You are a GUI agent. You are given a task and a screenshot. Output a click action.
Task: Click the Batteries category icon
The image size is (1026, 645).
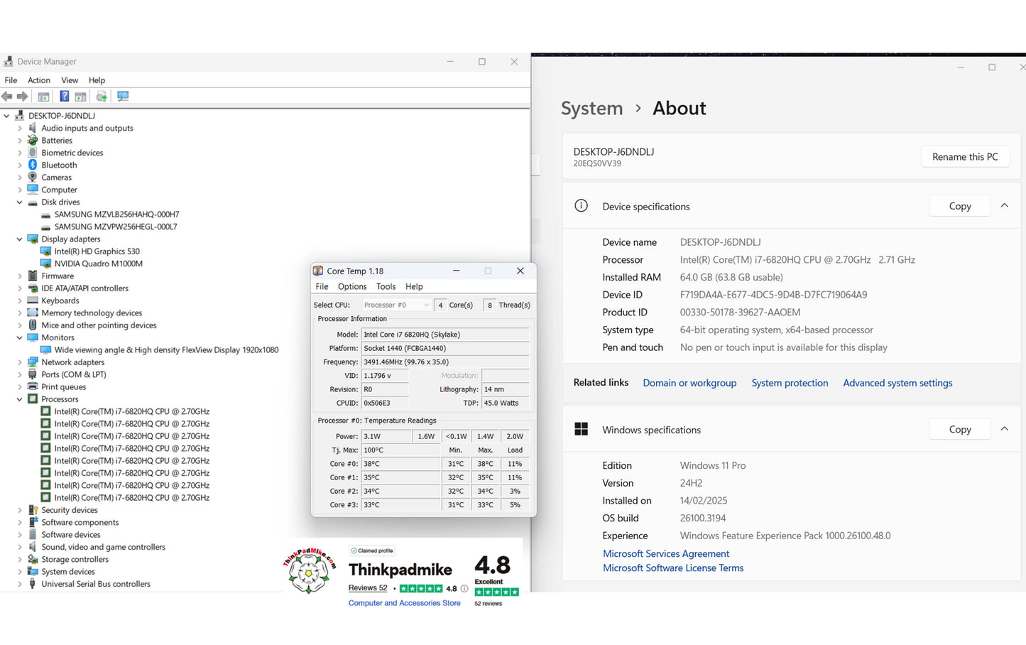coord(33,140)
